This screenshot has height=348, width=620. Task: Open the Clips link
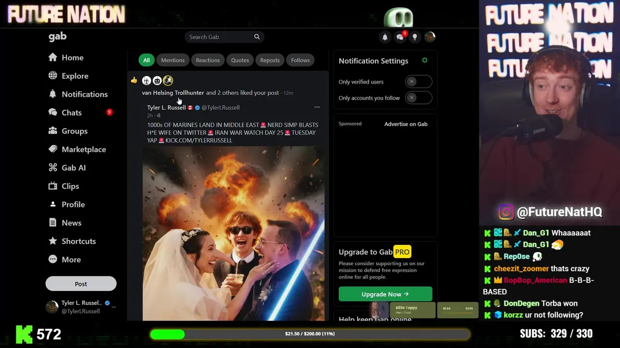coord(70,186)
